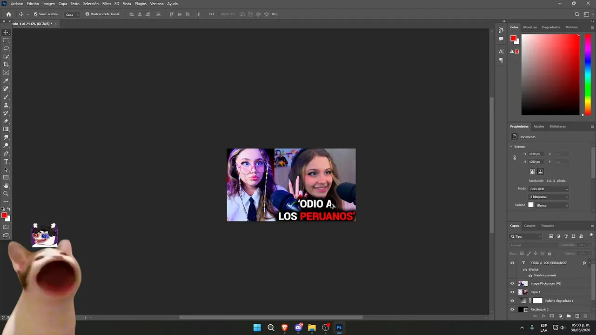Click the search icon at top right
This screenshot has height=335, width=596.
coord(577,14)
